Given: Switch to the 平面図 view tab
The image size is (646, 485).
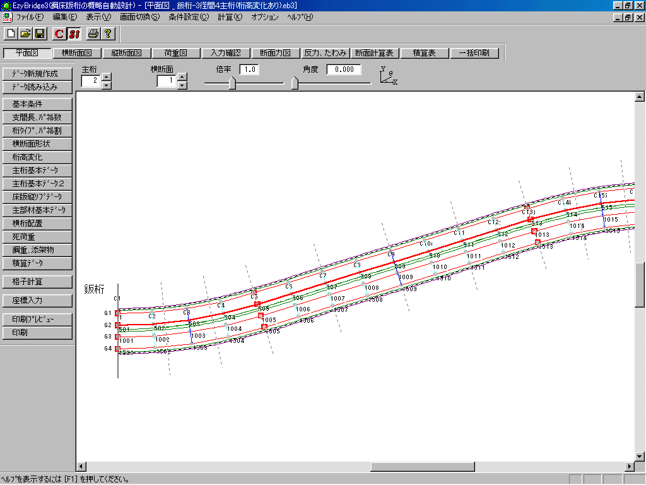Looking at the screenshot, I should pos(26,53).
